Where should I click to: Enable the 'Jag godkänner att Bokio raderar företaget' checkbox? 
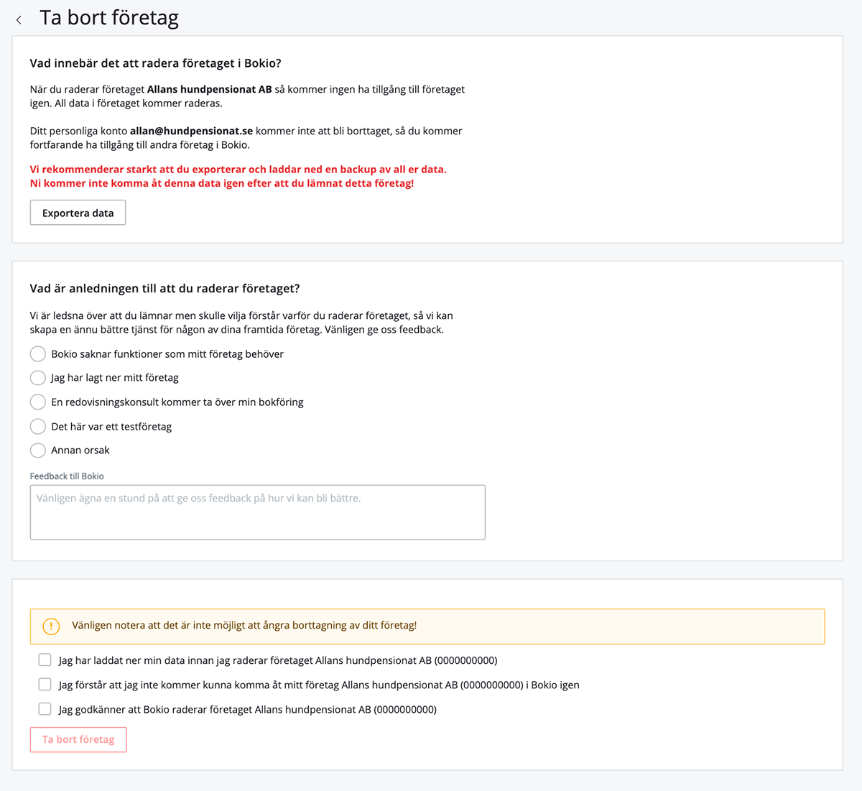tap(45, 709)
